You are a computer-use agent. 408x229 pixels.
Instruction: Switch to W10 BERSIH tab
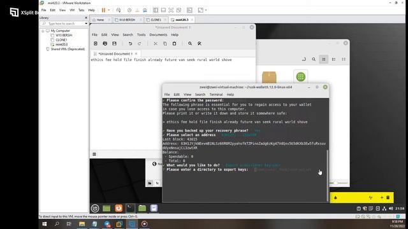[x=127, y=20]
